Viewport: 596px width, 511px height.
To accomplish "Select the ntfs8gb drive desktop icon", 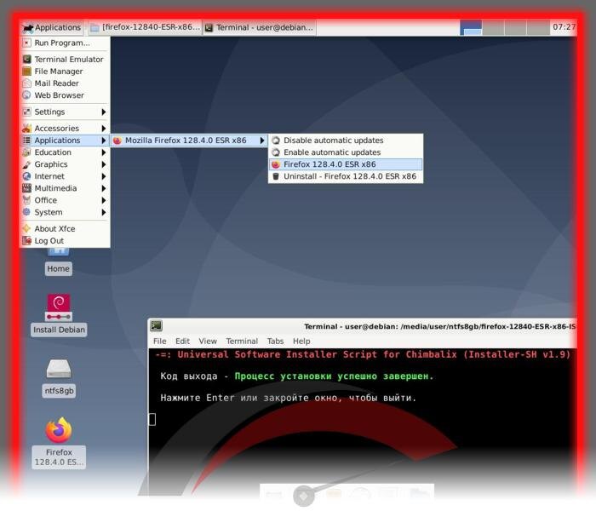I will [59, 378].
